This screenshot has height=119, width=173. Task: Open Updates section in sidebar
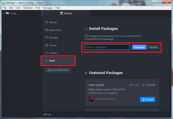coord(53,53)
